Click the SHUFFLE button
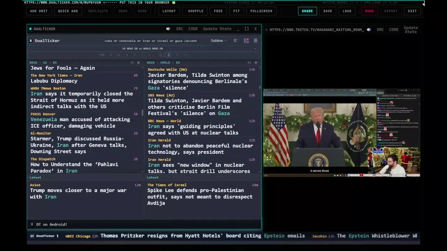The image size is (447, 251). 196,11
